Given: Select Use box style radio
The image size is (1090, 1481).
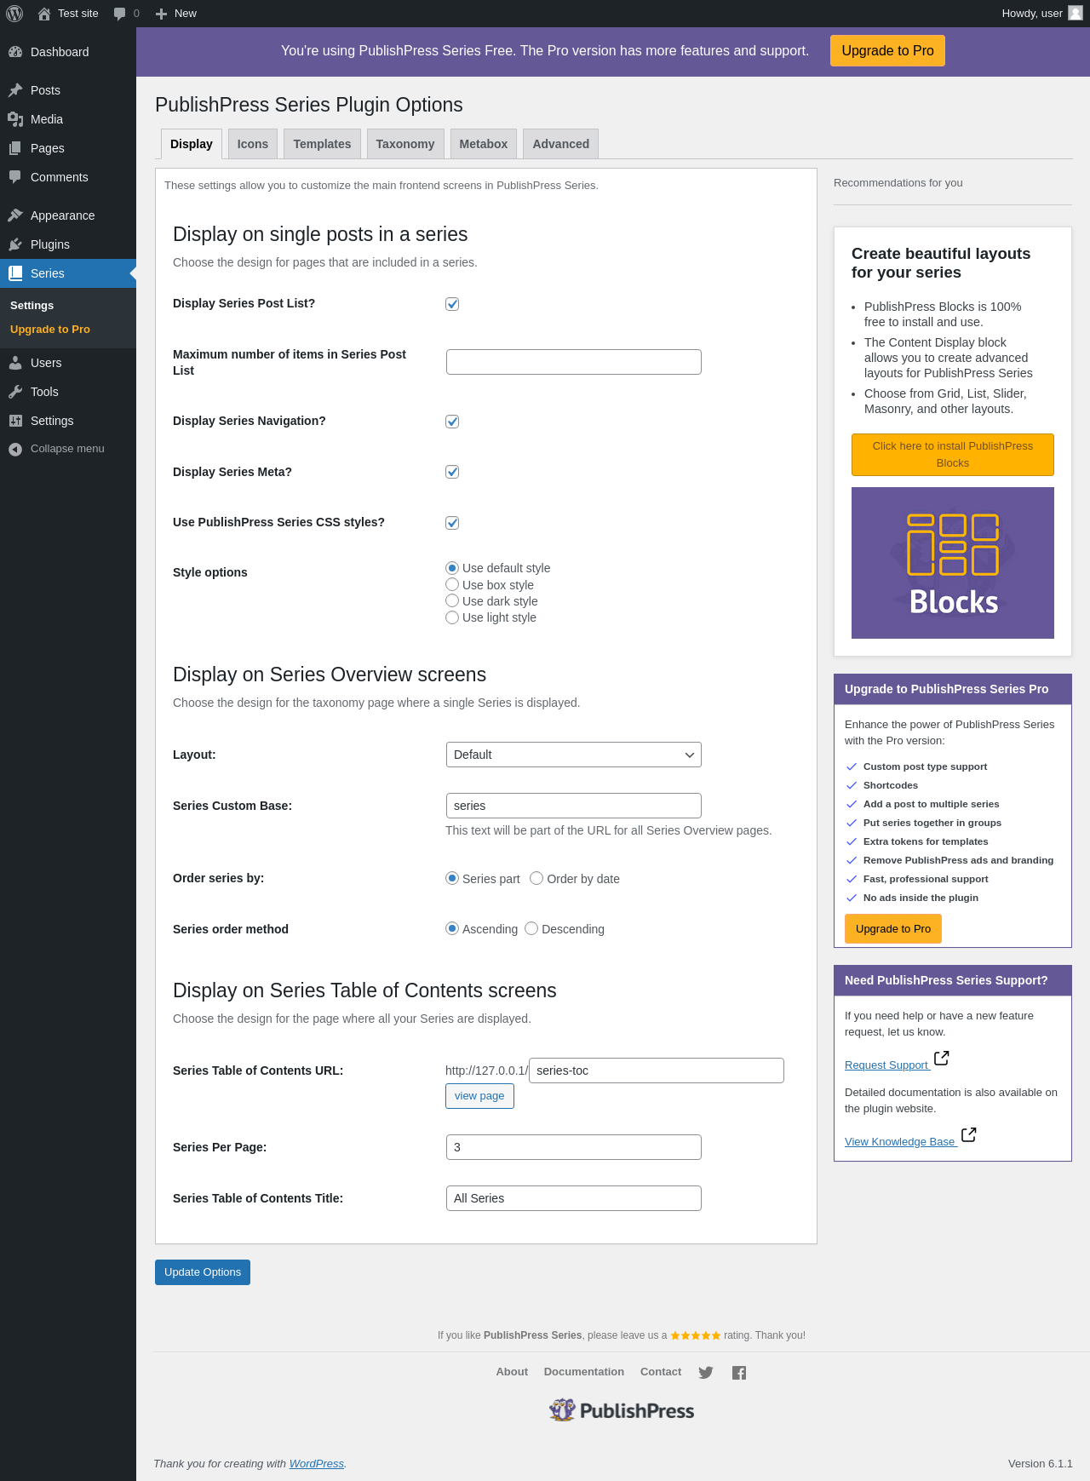Looking at the screenshot, I should click(452, 584).
